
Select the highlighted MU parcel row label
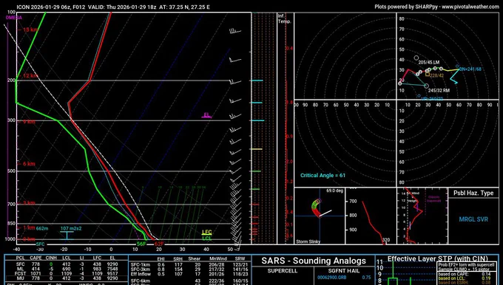click(x=21, y=278)
